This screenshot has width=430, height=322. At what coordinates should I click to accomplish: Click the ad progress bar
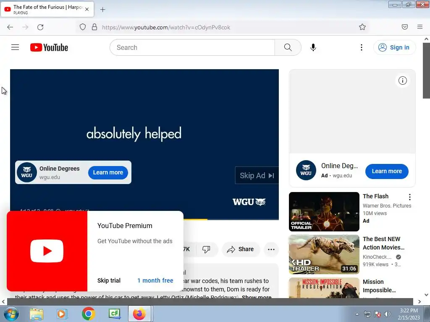(231, 219)
